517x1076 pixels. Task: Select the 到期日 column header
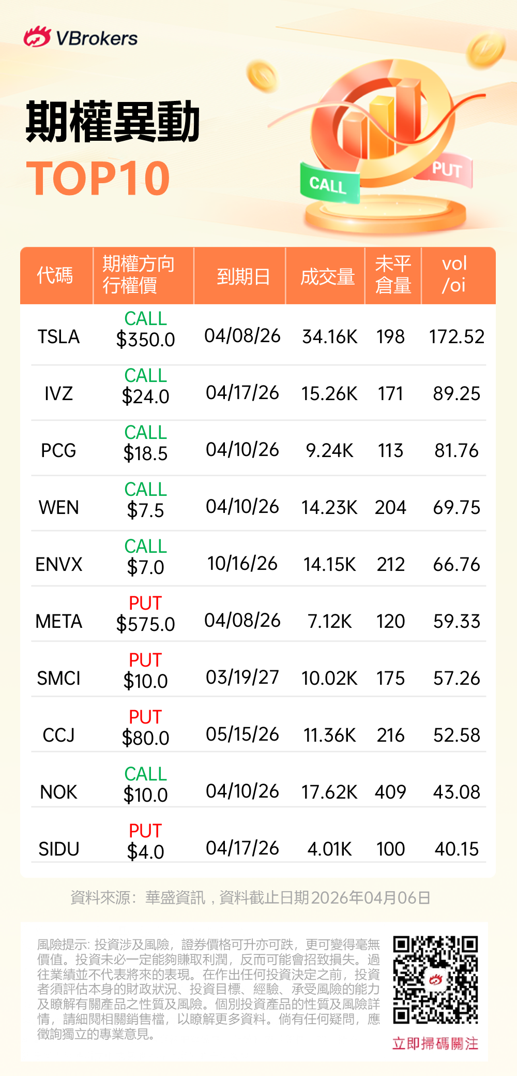coord(243,276)
